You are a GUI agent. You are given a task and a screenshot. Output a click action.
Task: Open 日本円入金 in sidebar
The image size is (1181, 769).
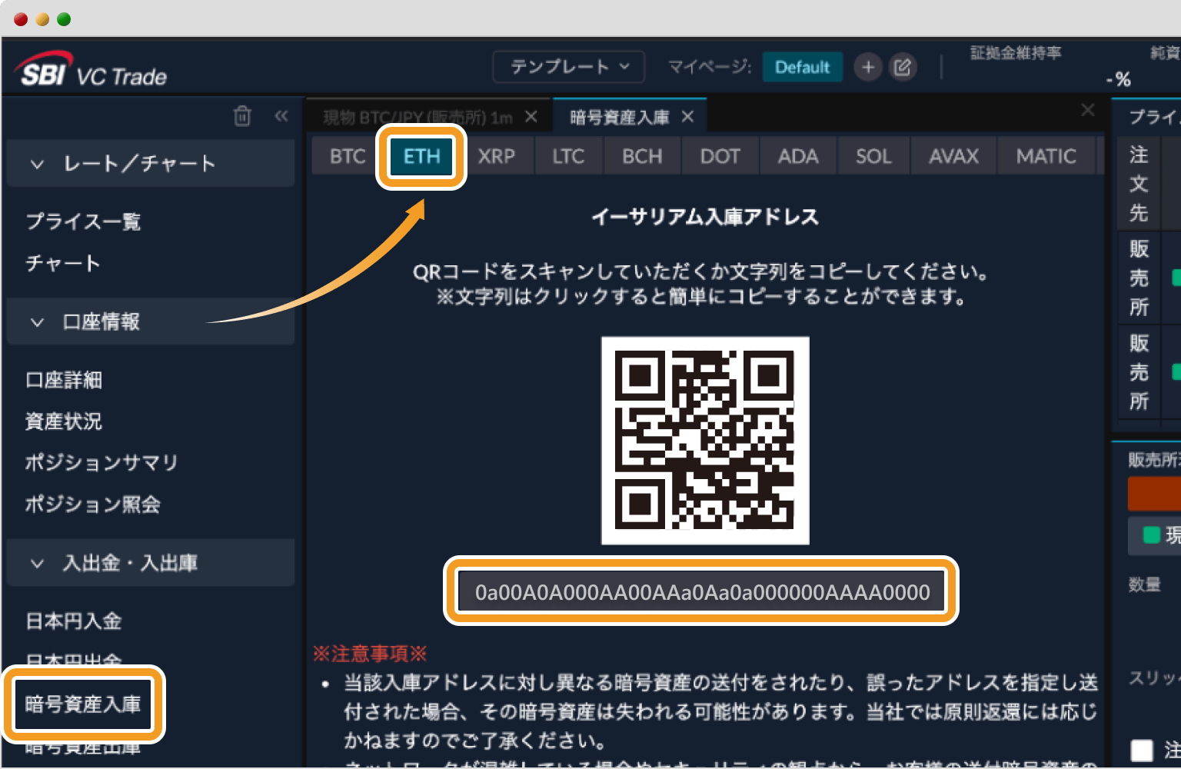point(74,621)
